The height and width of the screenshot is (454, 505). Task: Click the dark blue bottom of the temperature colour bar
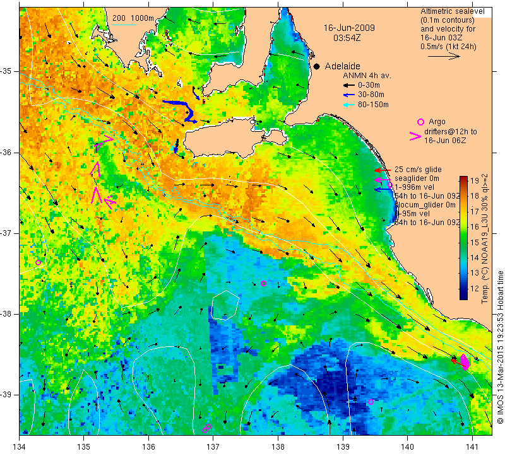(x=463, y=296)
